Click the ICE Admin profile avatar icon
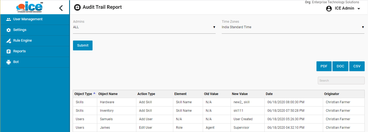 pos(329,8)
